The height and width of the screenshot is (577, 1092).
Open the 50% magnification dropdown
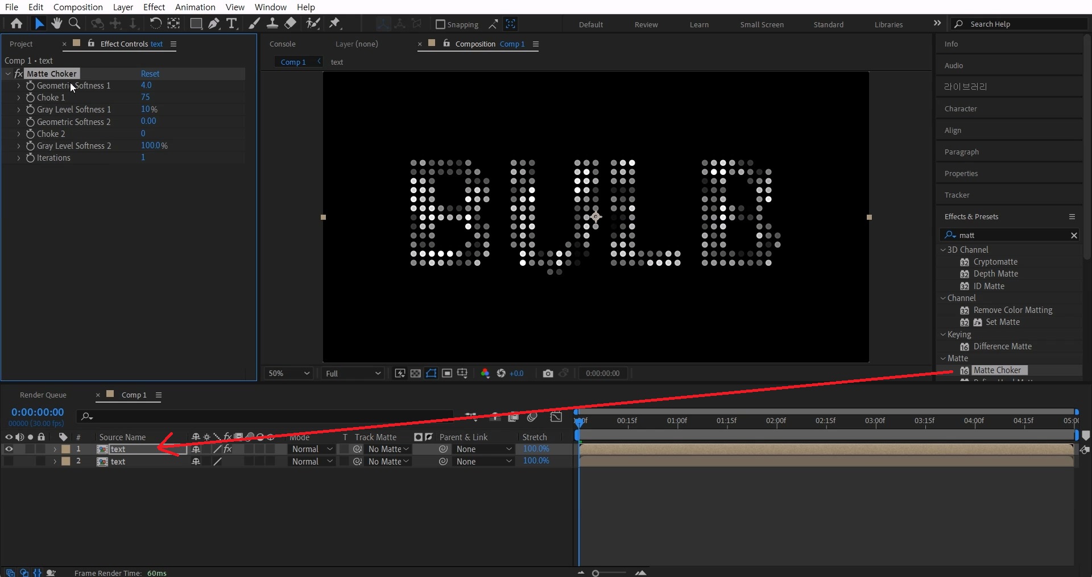tap(289, 373)
